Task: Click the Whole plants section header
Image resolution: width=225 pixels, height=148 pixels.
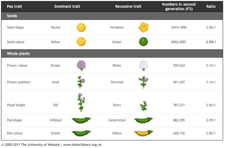Action: pos(18,53)
